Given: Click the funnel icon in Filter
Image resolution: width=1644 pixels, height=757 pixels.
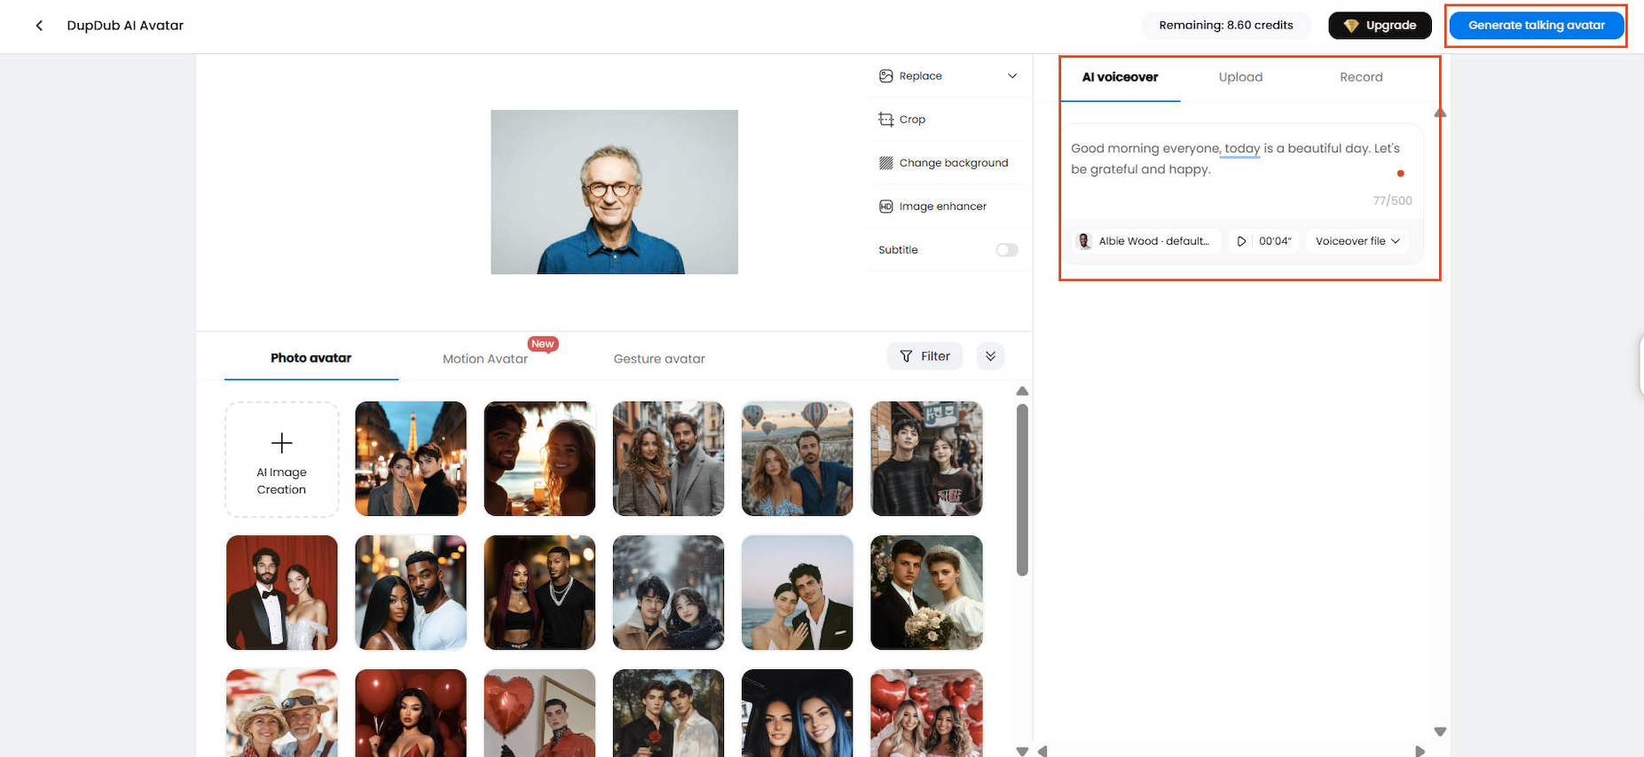Looking at the screenshot, I should pos(906,356).
